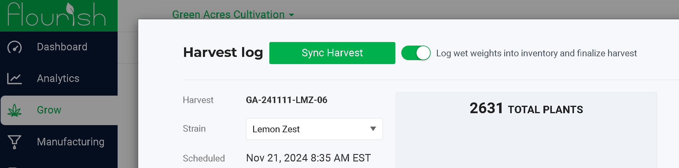Open the Analytics menu item
Screen dimensions: 679x168
[59, 79]
